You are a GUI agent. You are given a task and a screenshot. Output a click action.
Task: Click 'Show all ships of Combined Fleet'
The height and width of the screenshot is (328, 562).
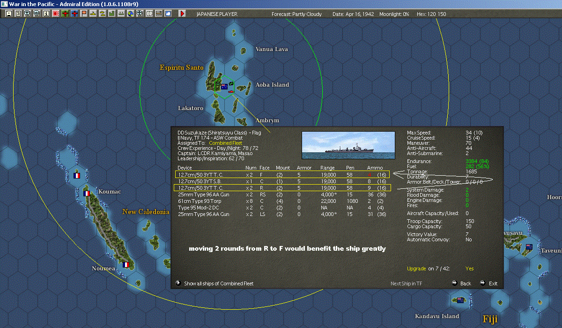219,283
